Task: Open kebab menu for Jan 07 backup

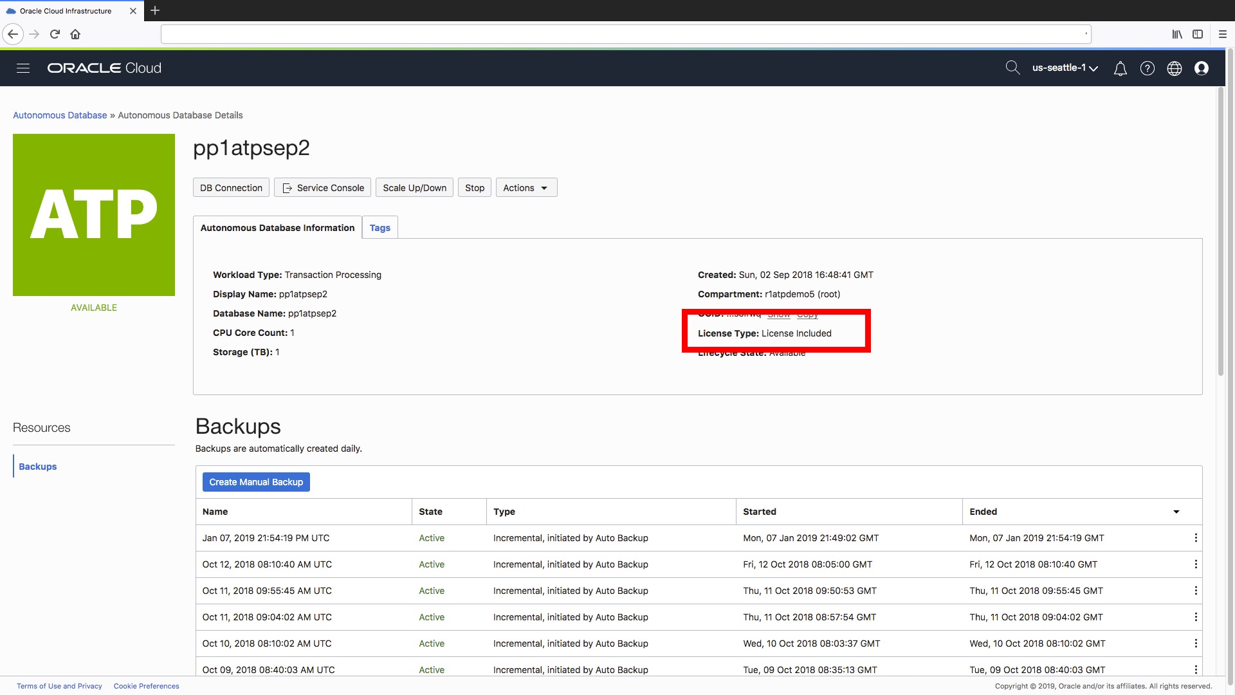Action: tap(1195, 538)
